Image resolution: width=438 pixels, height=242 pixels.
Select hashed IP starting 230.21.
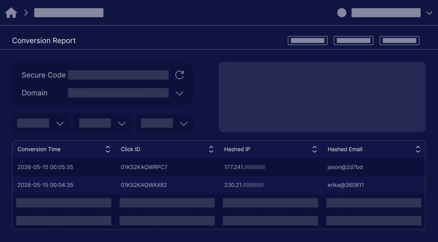[x=244, y=185]
